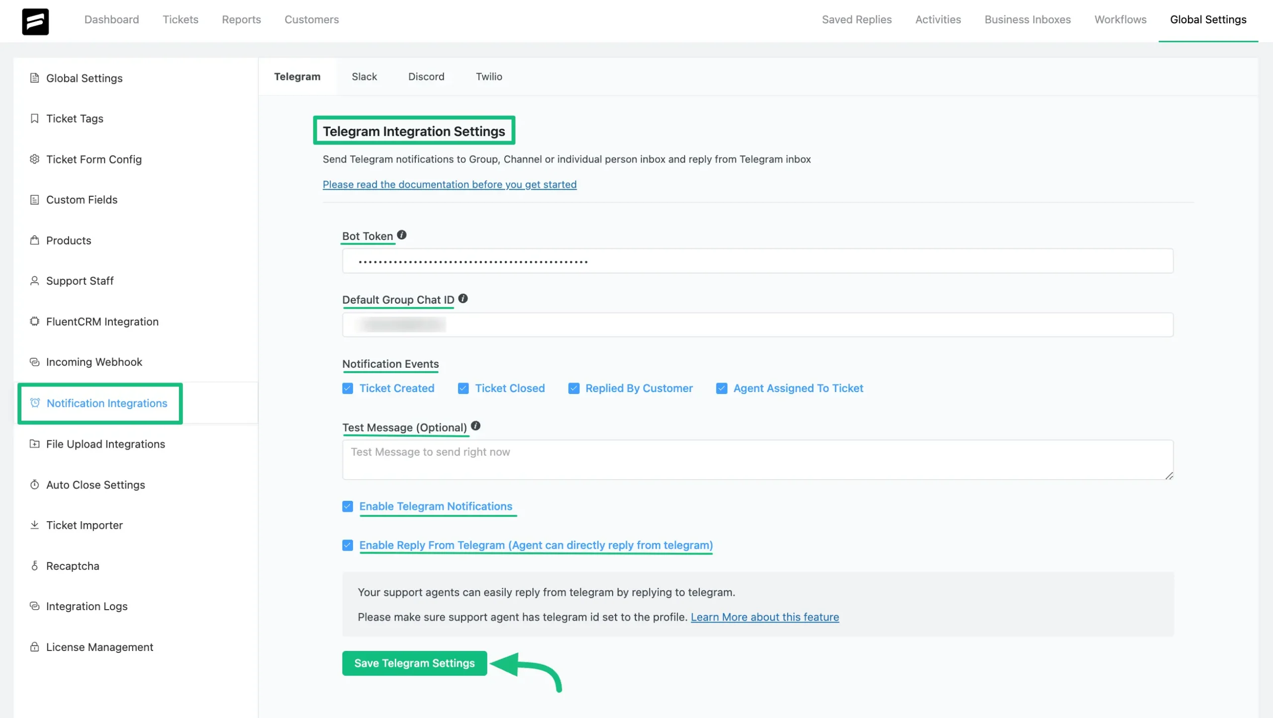Click the File Upload Integrations folder icon
1273x718 pixels.
click(34, 444)
